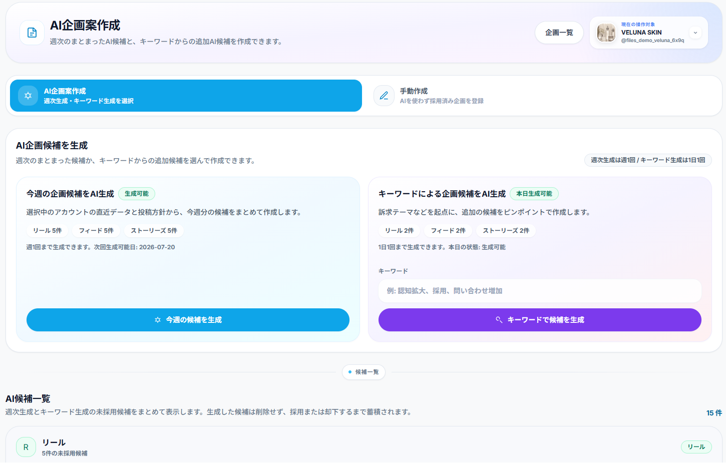Click the VELUNA SKIN account thumbnail

[x=606, y=33]
